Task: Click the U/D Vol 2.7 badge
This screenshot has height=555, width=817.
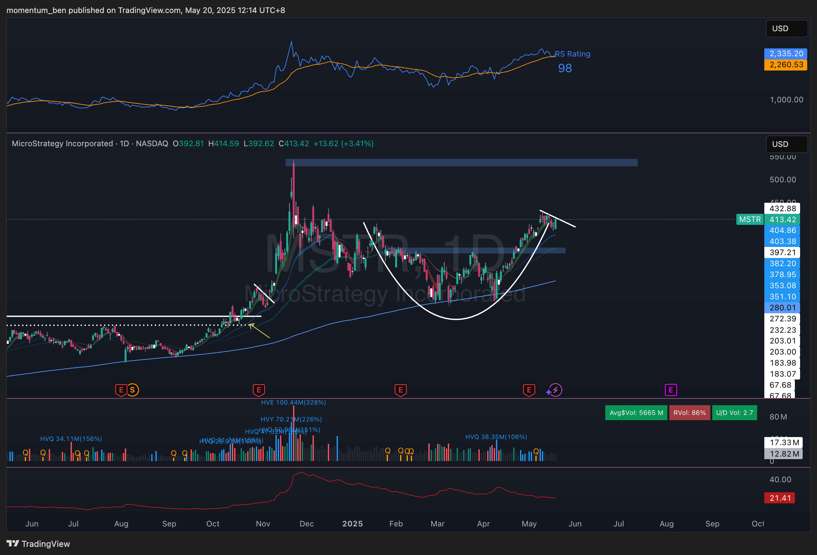Action: 734,413
